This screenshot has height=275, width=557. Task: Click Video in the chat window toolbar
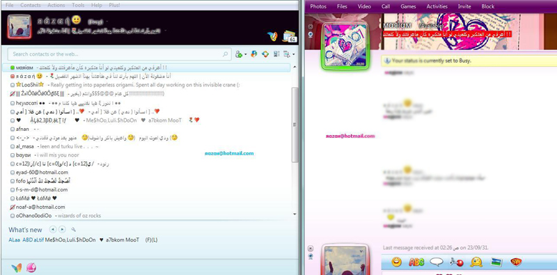pos(364,6)
